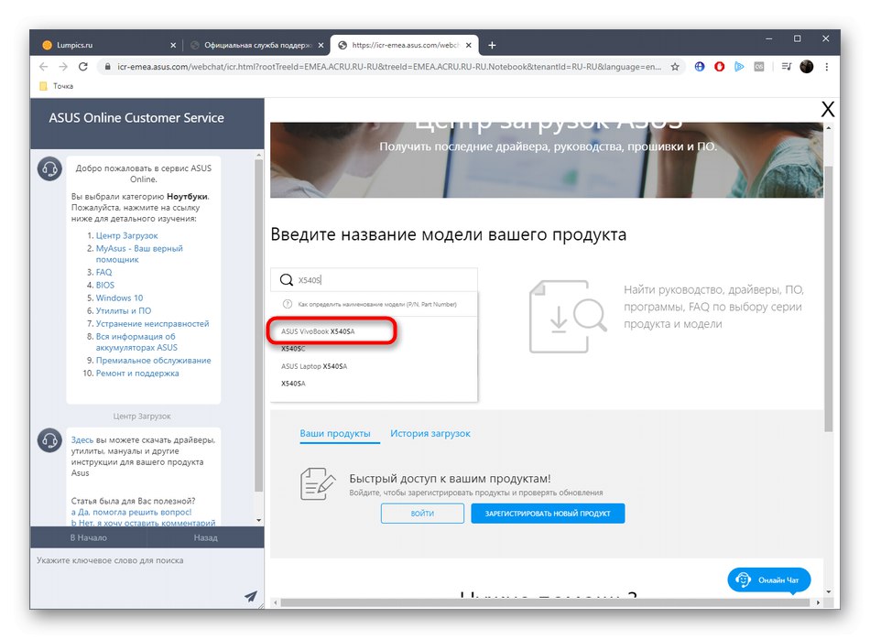Close the chat overlay with the large X
The width and height of the screenshot is (870, 639).
827,109
